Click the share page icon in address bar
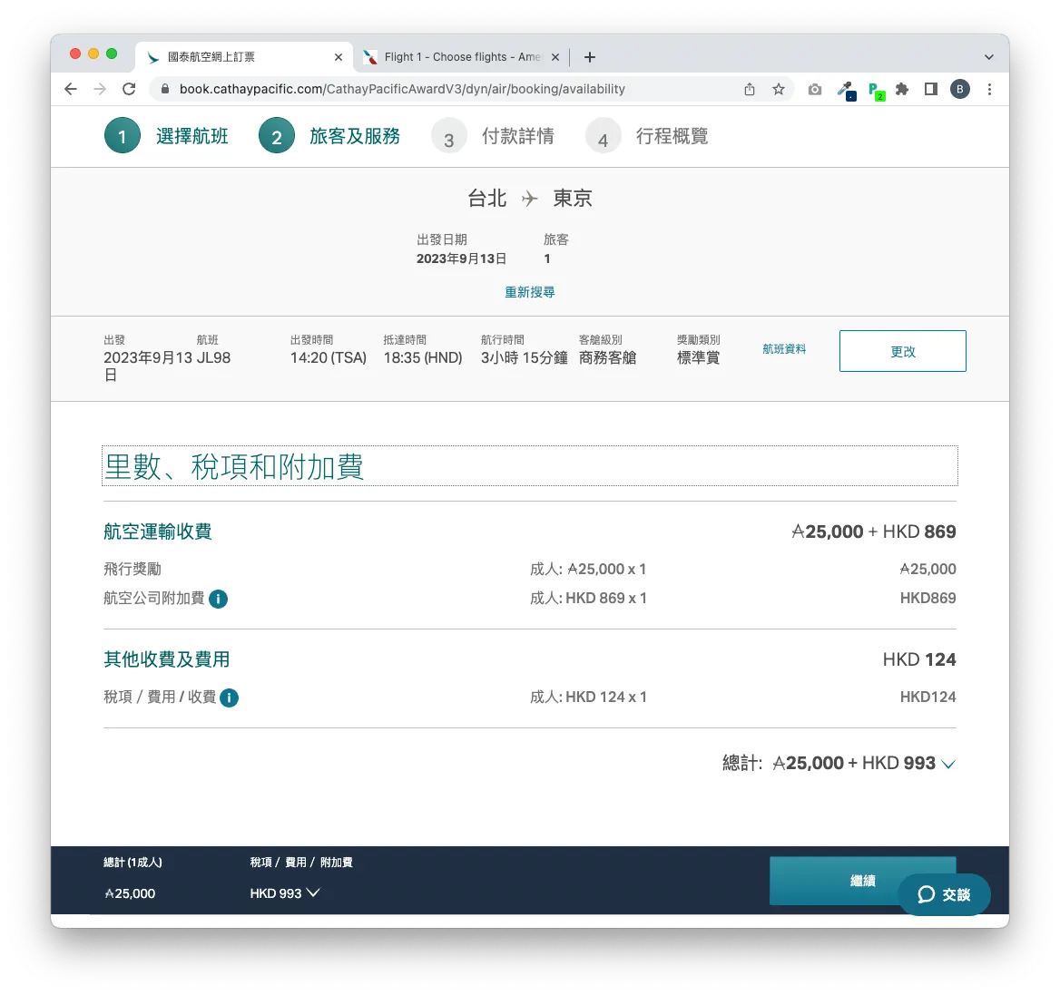1060x995 pixels. point(749,89)
